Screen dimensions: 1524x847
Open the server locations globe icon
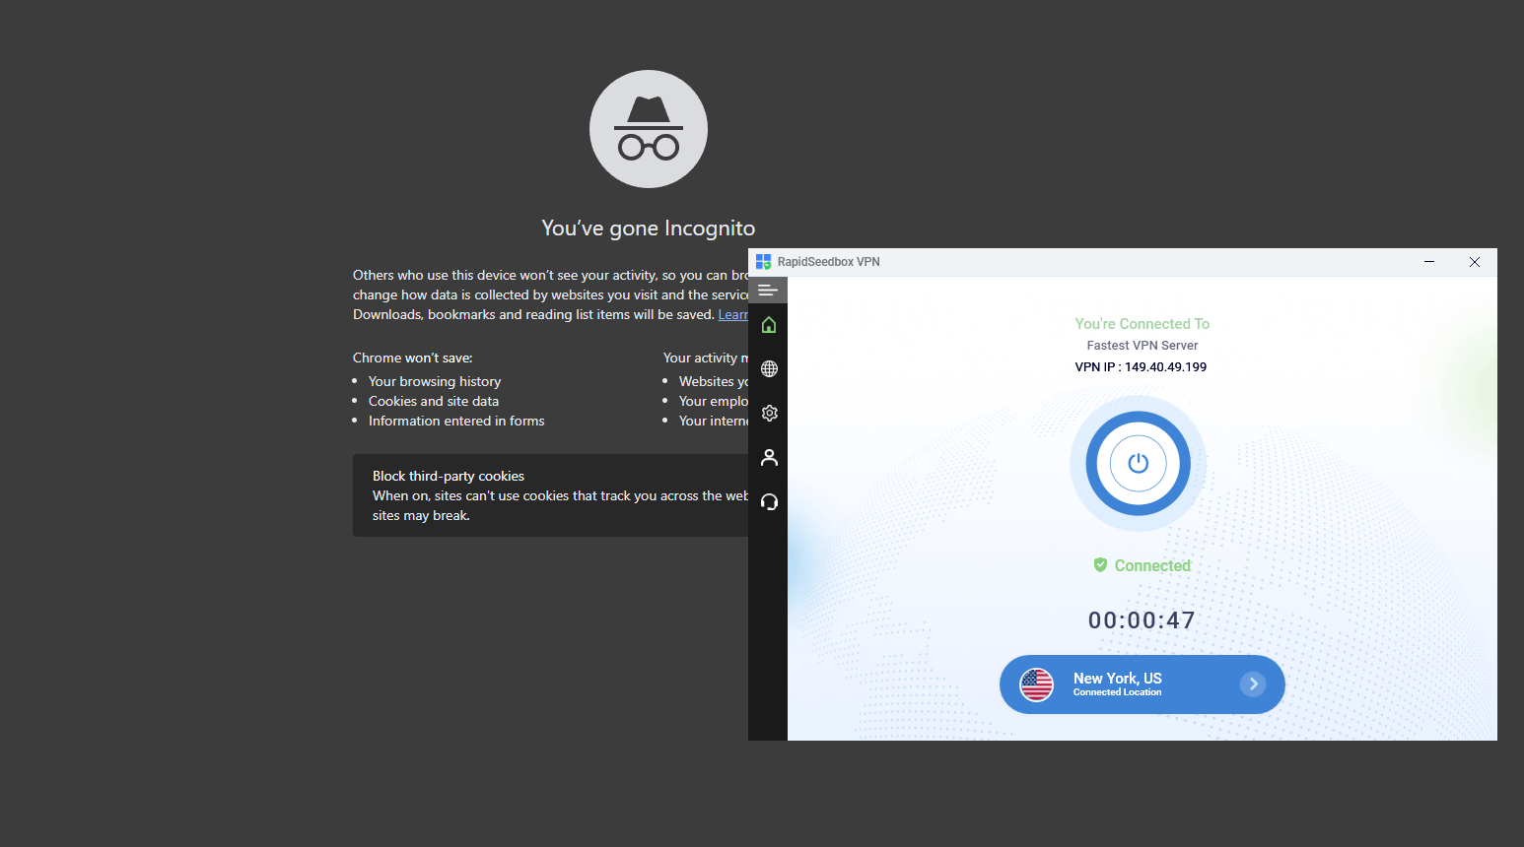pyautogui.click(x=769, y=369)
